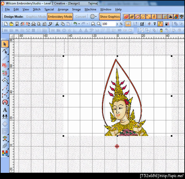
Task: Click the padlock lock icon
Action: click(x=161, y=31)
